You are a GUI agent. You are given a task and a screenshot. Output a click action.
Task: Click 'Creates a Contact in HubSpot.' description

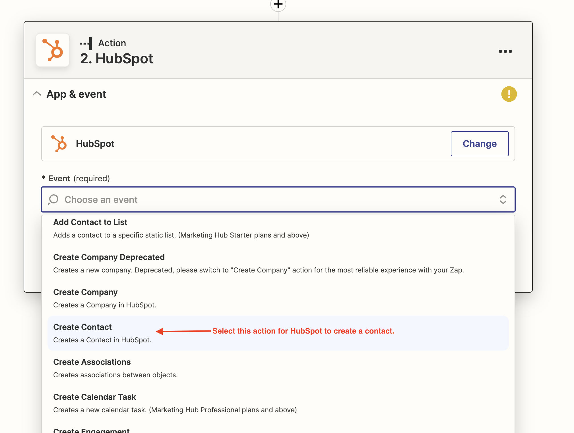click(x=102, y=340)
